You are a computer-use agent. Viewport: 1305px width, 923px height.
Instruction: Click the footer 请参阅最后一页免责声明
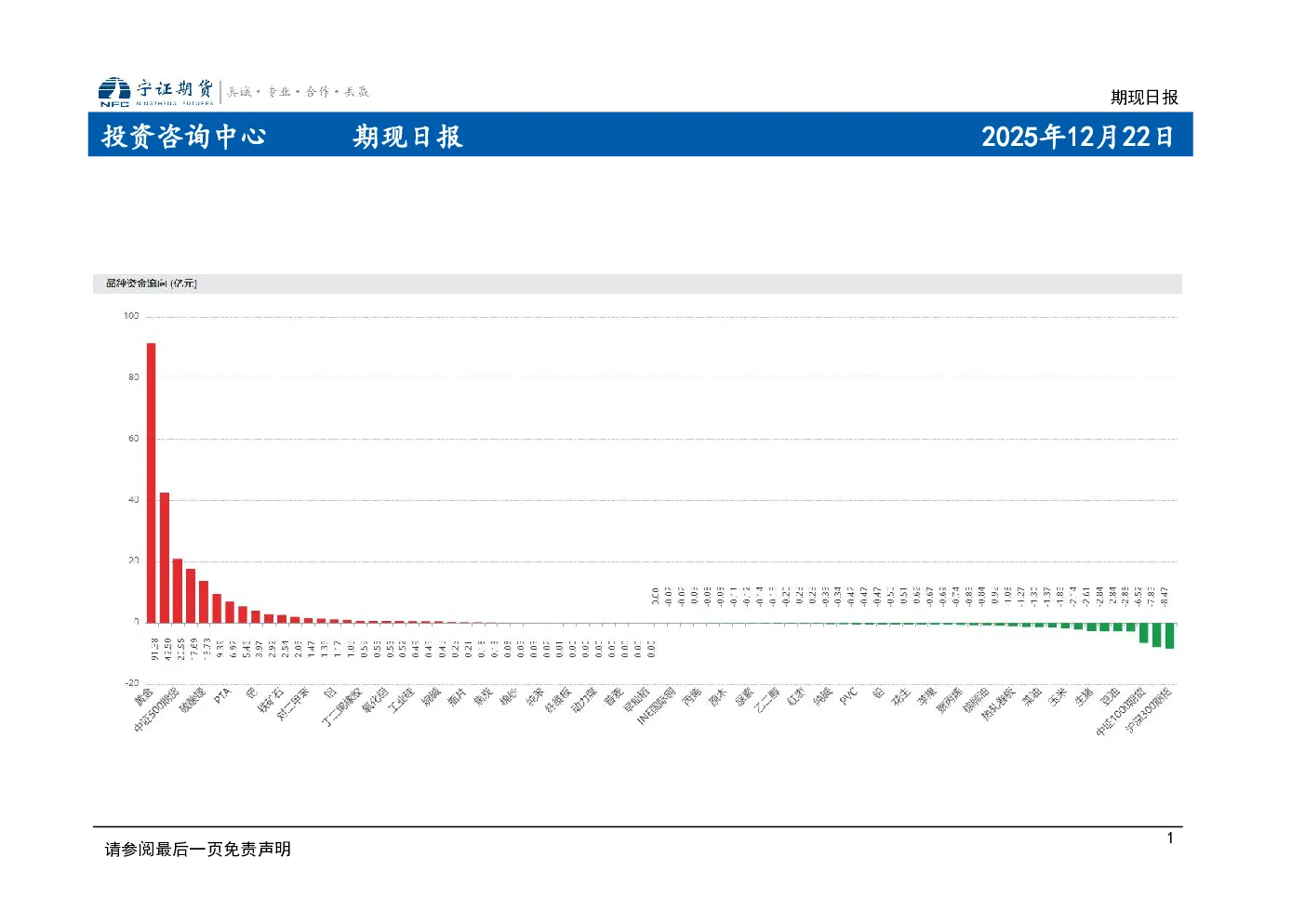(x=197, y=849)
